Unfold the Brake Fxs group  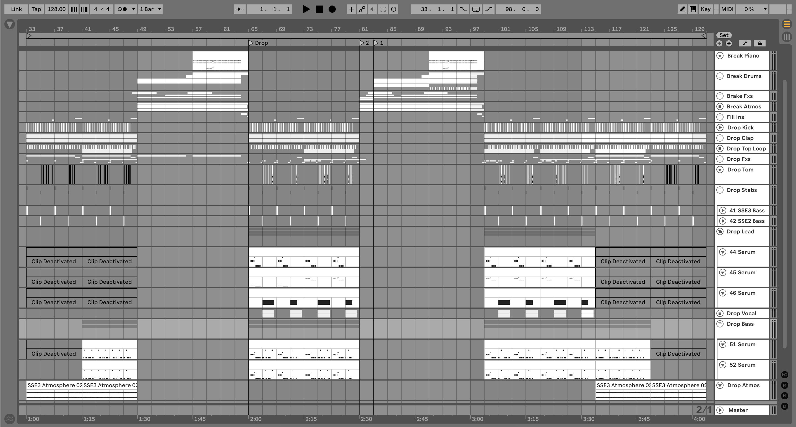tap(720, 96)
